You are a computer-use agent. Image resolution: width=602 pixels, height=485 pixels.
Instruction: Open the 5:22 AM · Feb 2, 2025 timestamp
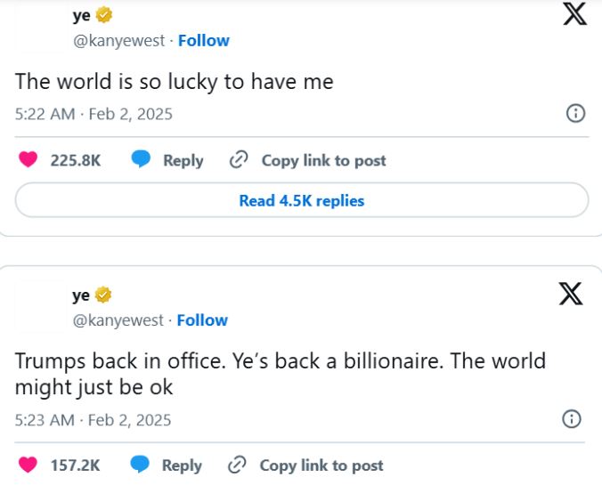point(94,114)
